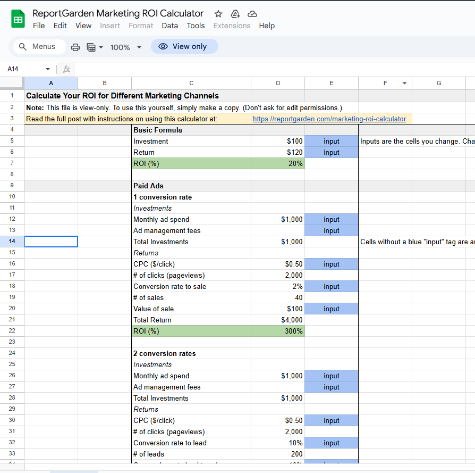Click the input tag beside Value of sale

click(332, 309)
